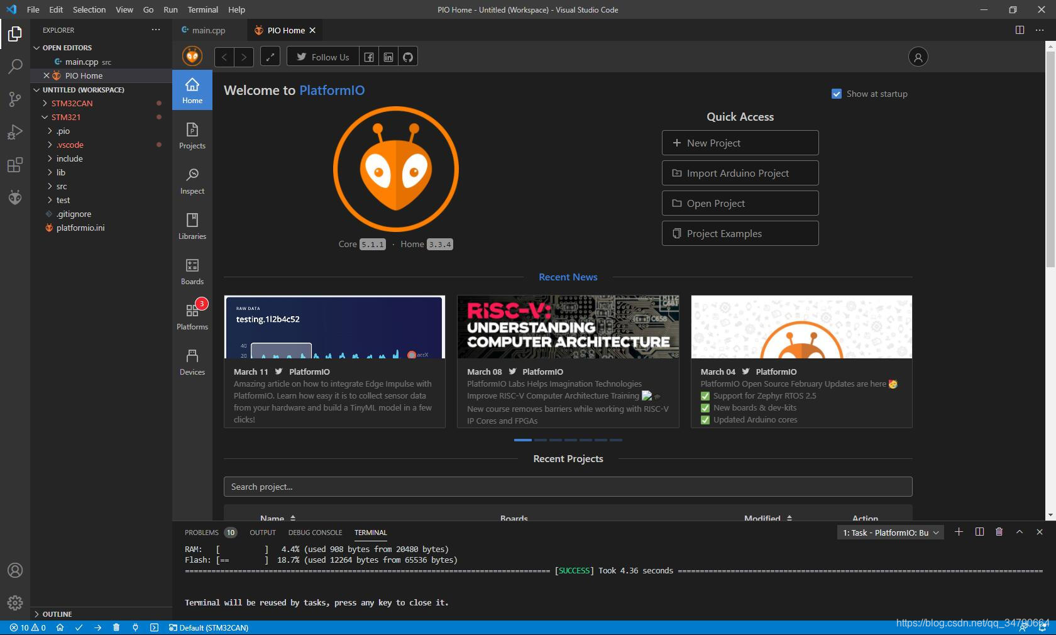The image size is (1056, 635).
Task: Click the Open Project button
Action: (740, 203)
